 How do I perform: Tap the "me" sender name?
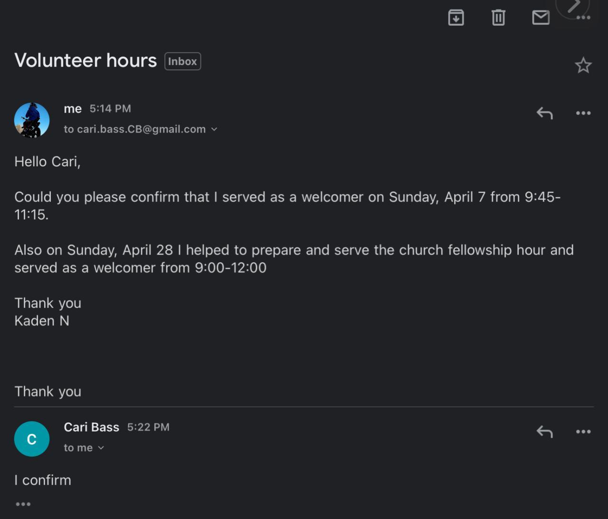[73, 109]
